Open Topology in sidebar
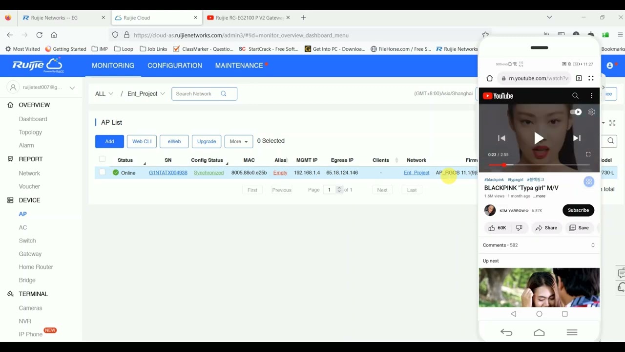Screen dimensions: 625x352 coord(30,132)
